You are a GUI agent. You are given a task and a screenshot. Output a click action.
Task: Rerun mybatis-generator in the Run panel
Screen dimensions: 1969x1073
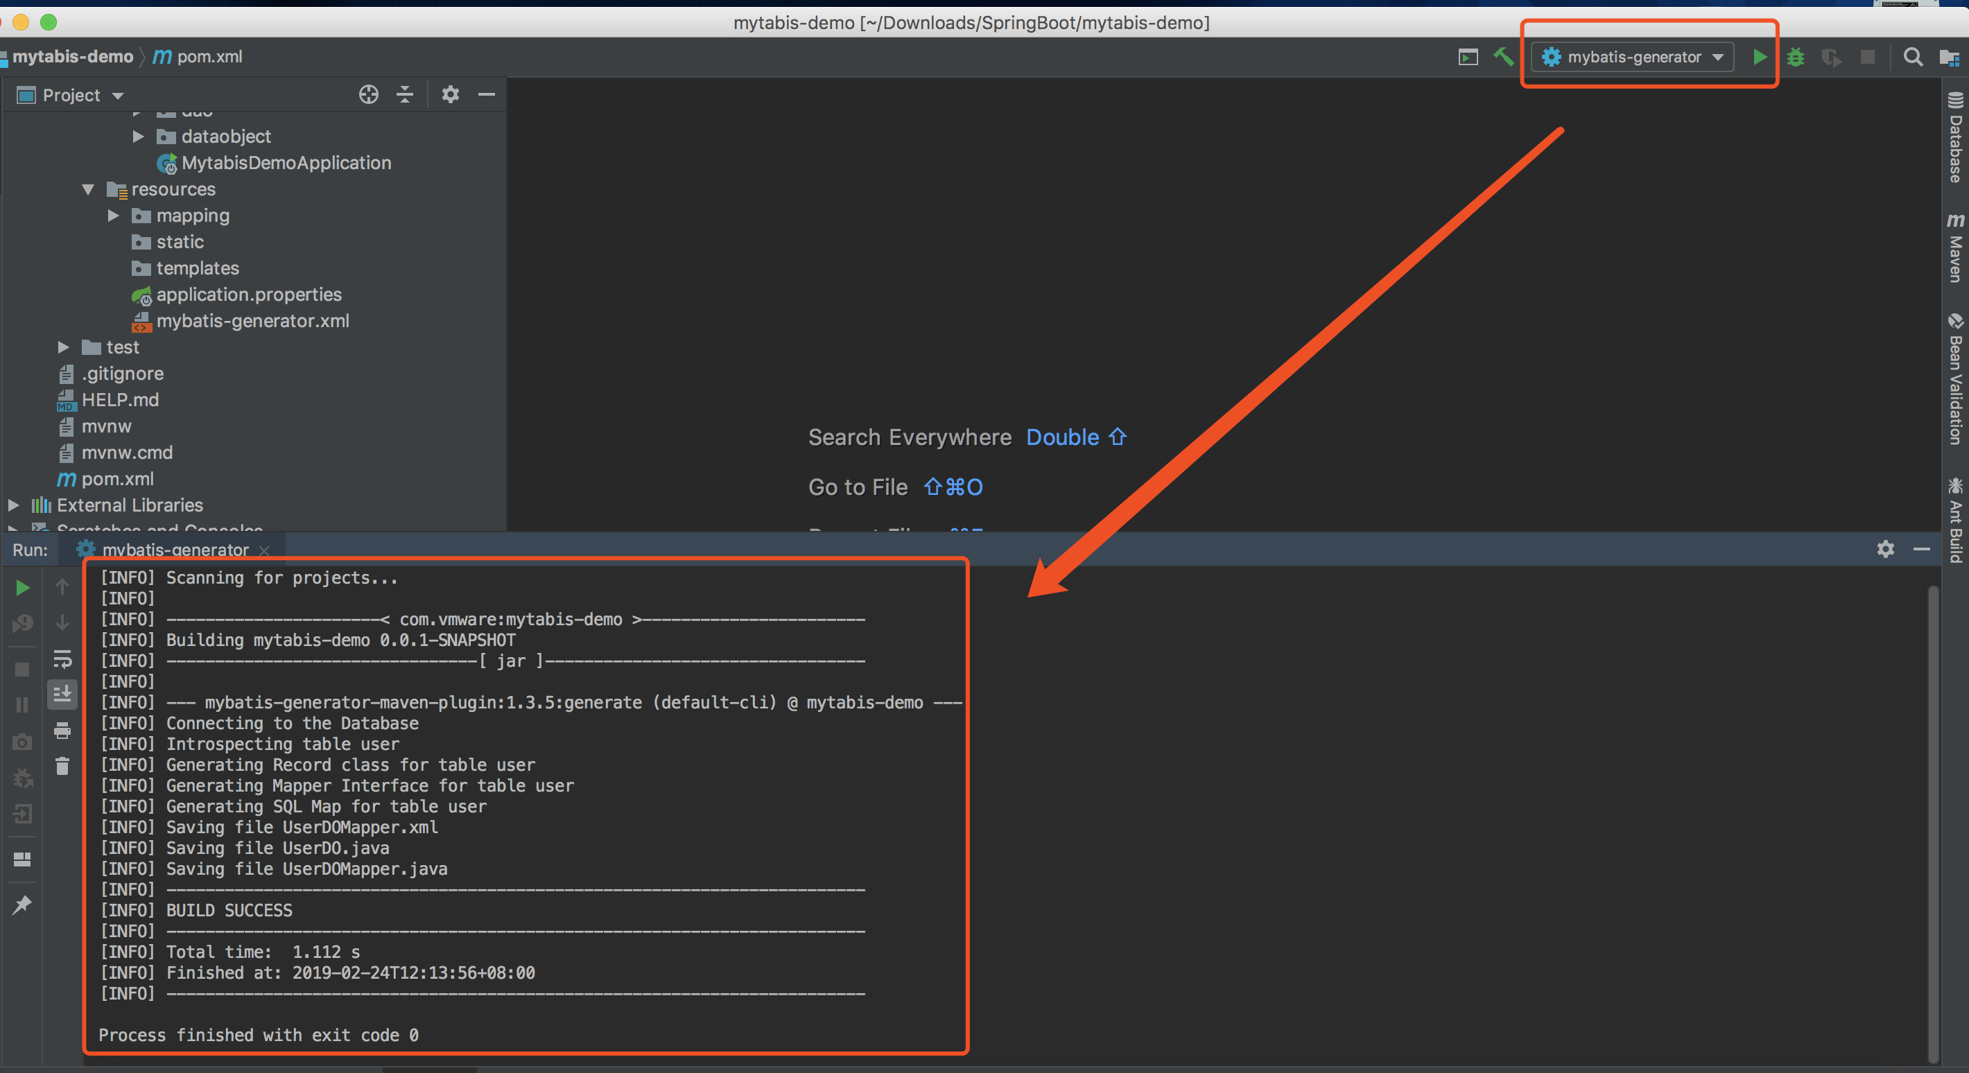[x=22, y=588]
